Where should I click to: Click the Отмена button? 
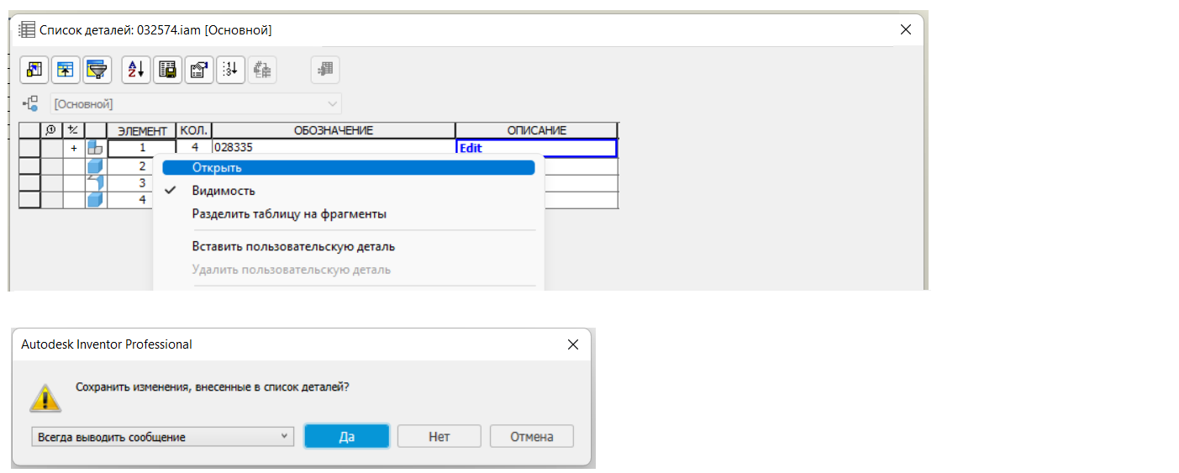532,436
